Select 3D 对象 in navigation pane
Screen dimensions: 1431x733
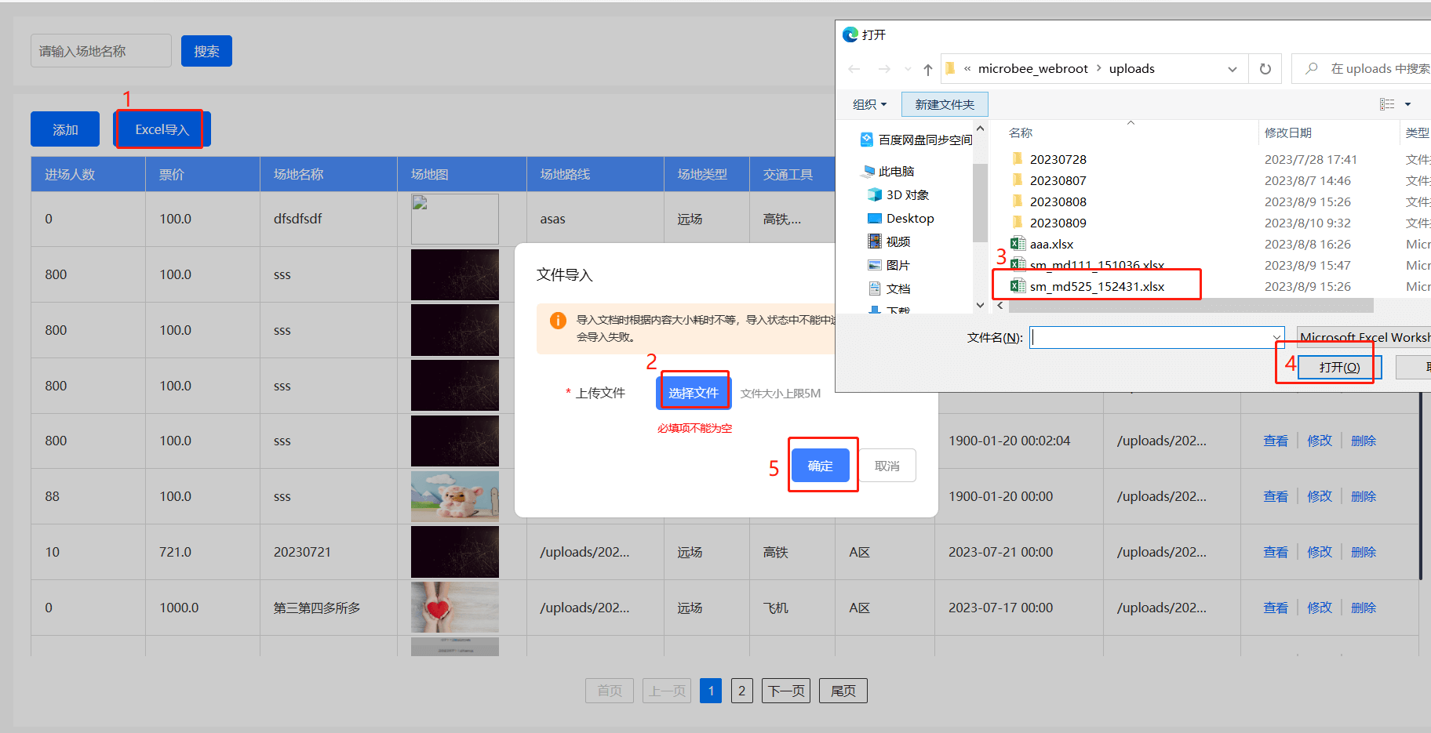click(x=907, y=195)
